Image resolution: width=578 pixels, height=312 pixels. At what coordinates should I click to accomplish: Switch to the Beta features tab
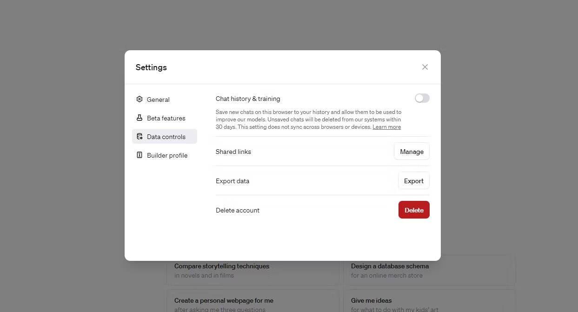(x=166, y=118)
